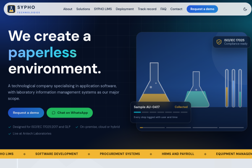The width and height of the screenshot is (252, 168).
Task: Click the ISO/IEC 17025 shield icon
Action: click(x=219, y=42)
